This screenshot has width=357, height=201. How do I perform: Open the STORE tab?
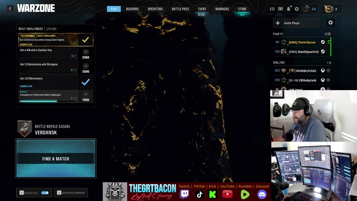(242, 9)
